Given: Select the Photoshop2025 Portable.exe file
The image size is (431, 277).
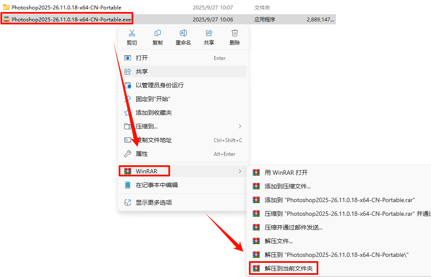Looking at the screenshot, I should click(168, 20).
